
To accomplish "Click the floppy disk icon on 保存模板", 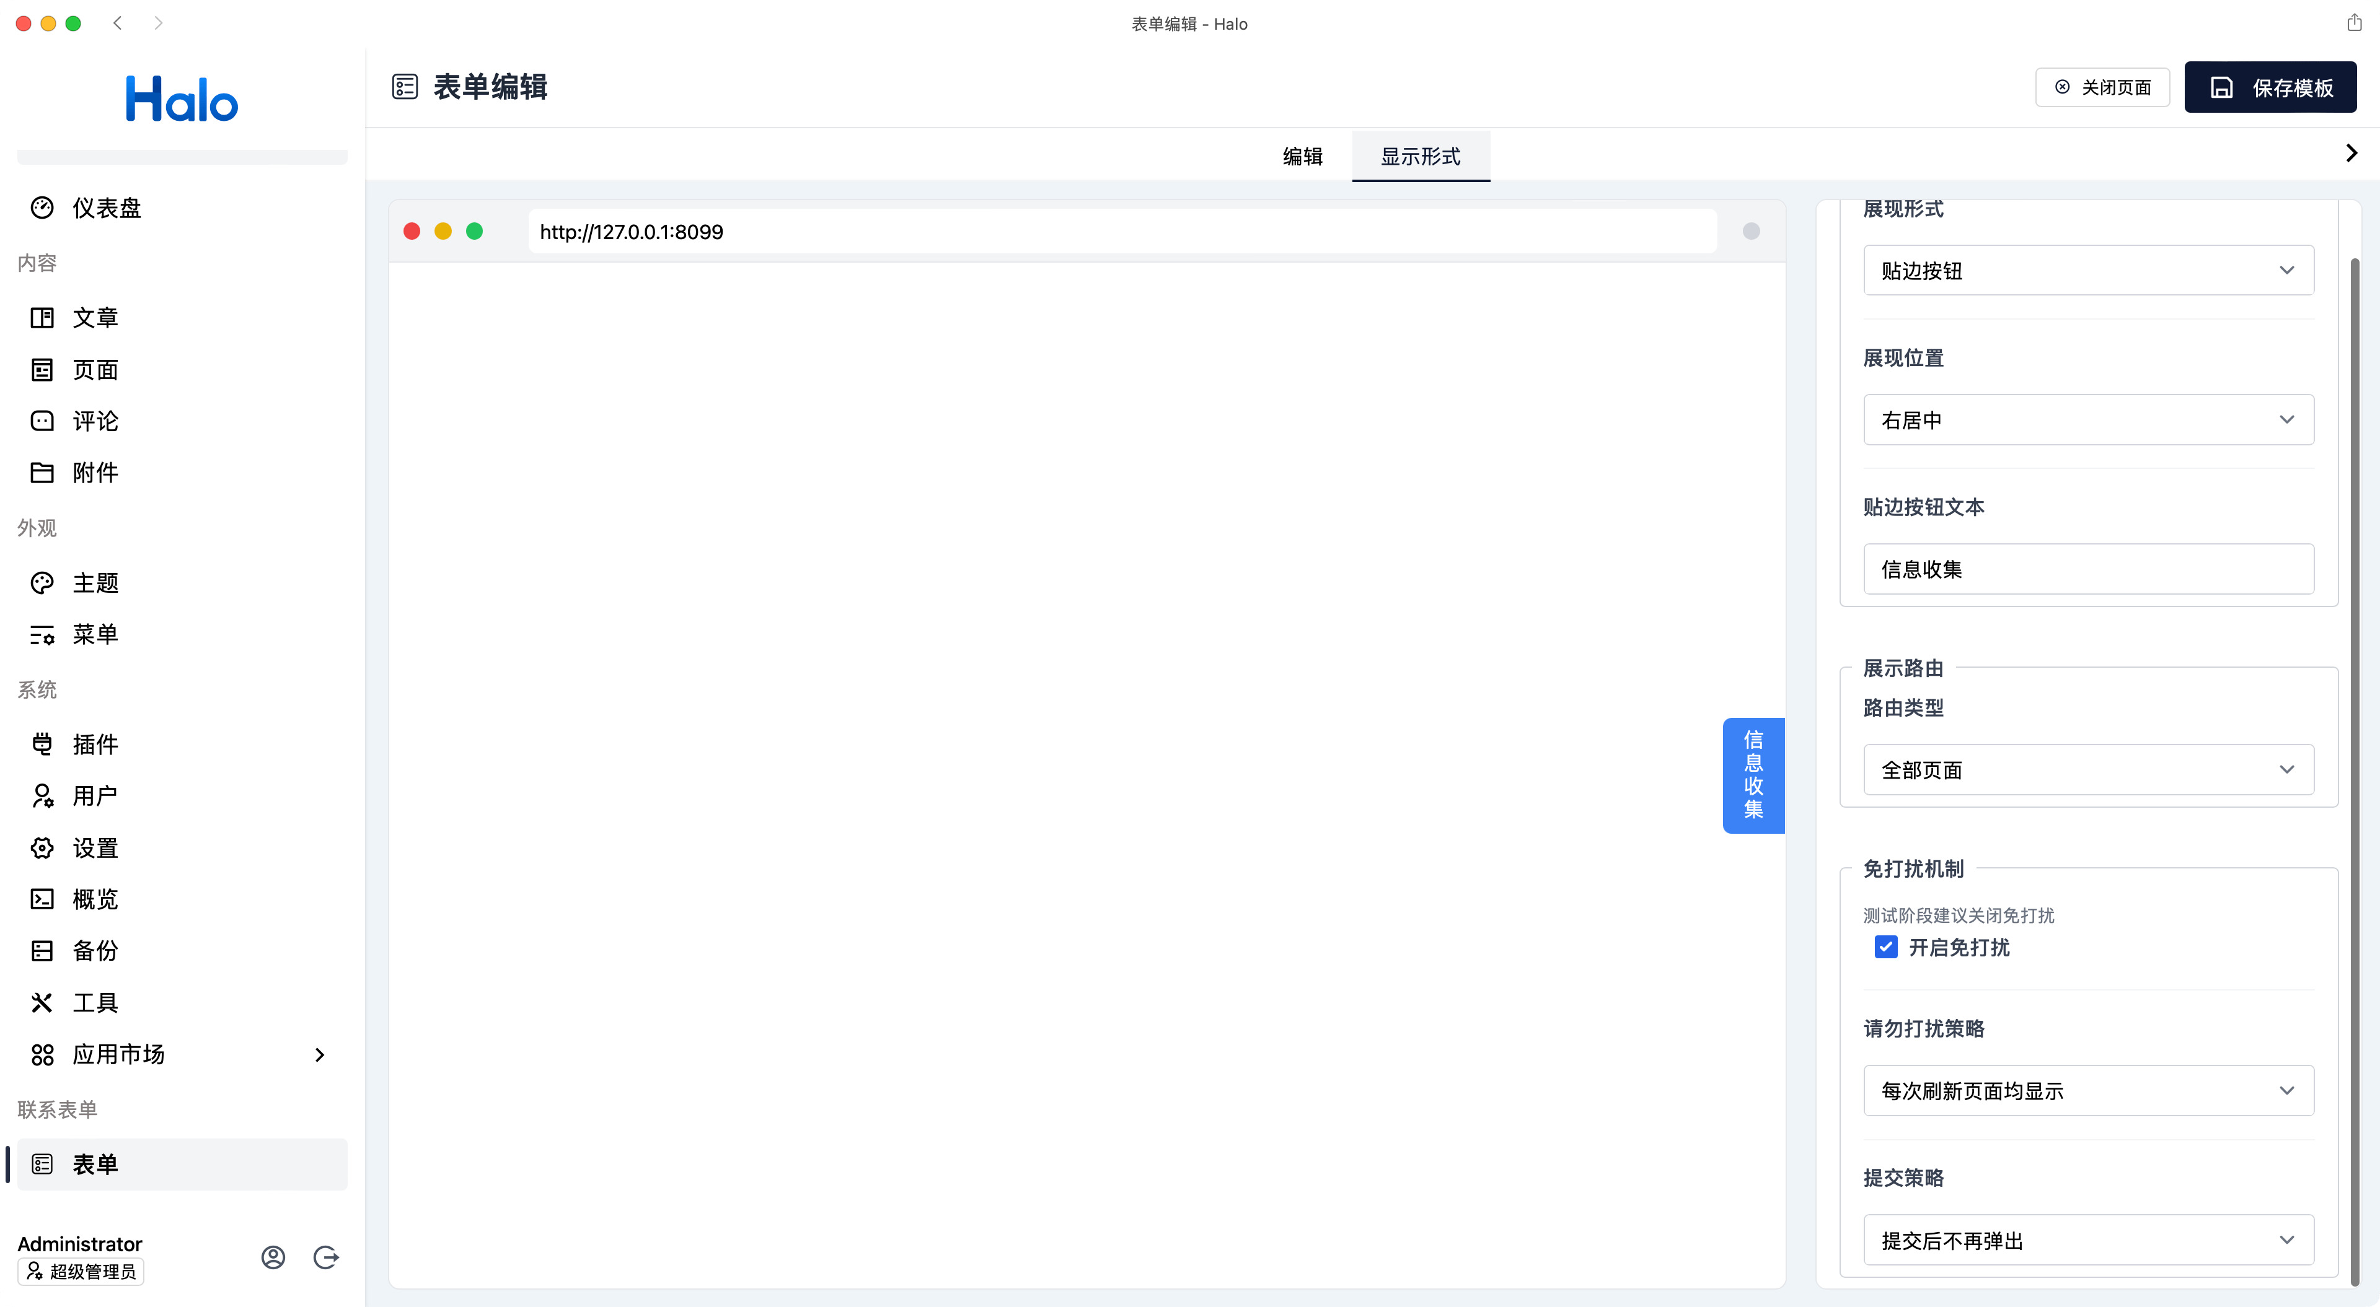I will (x=2221, y=88).
